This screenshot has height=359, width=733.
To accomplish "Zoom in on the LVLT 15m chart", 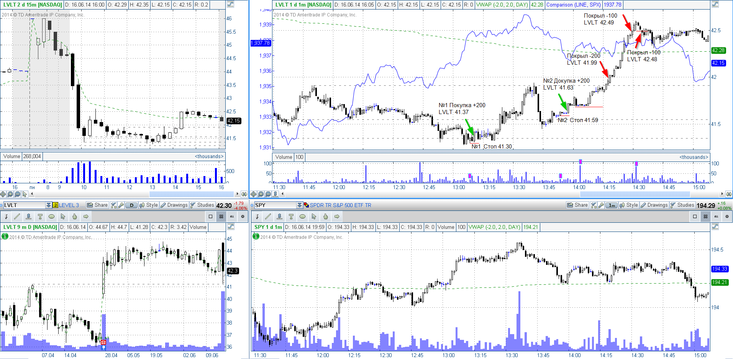I will click(x=10, y=194).
